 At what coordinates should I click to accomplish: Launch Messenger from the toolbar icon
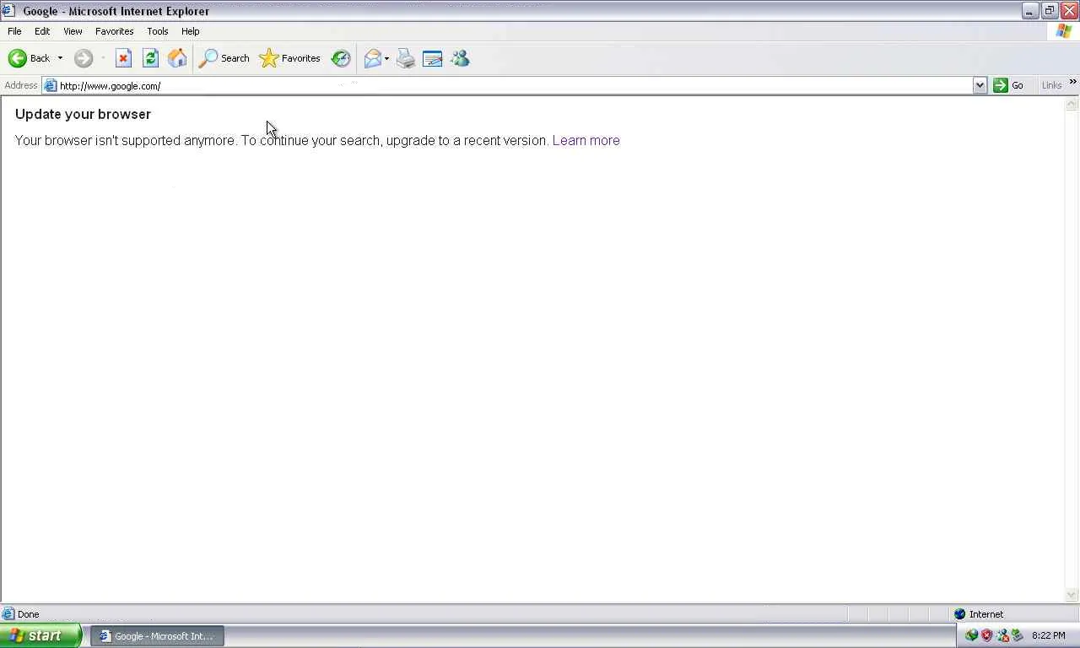click(x=460, y=58)
